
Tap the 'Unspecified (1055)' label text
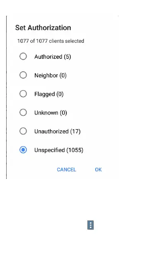point(59,150)
